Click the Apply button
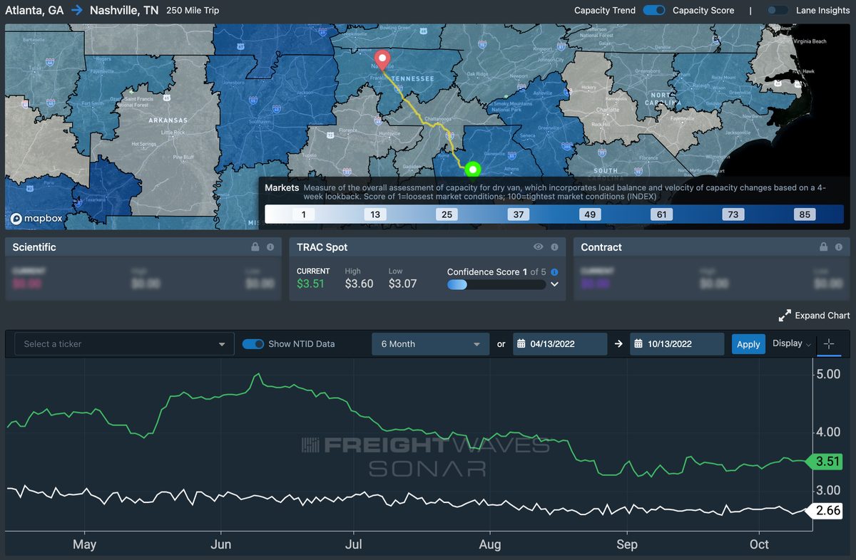Image resolution: width=856 pixels, height=560 pixels. (748, 344)
